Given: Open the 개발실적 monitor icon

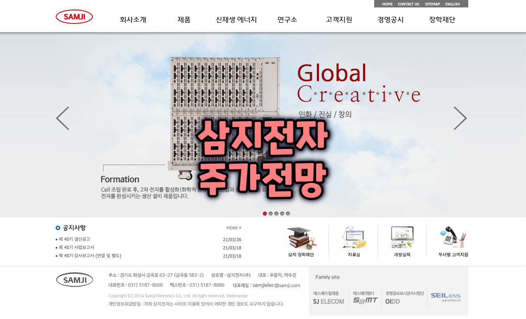Looking at the screenshot, I should pyautogui.click(x=402, y=237).
